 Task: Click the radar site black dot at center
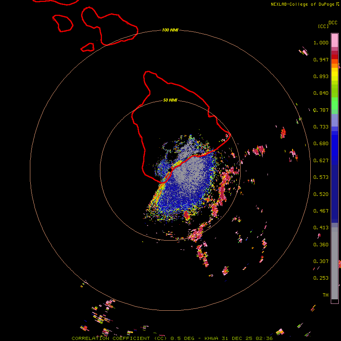(x=170, y=170)
